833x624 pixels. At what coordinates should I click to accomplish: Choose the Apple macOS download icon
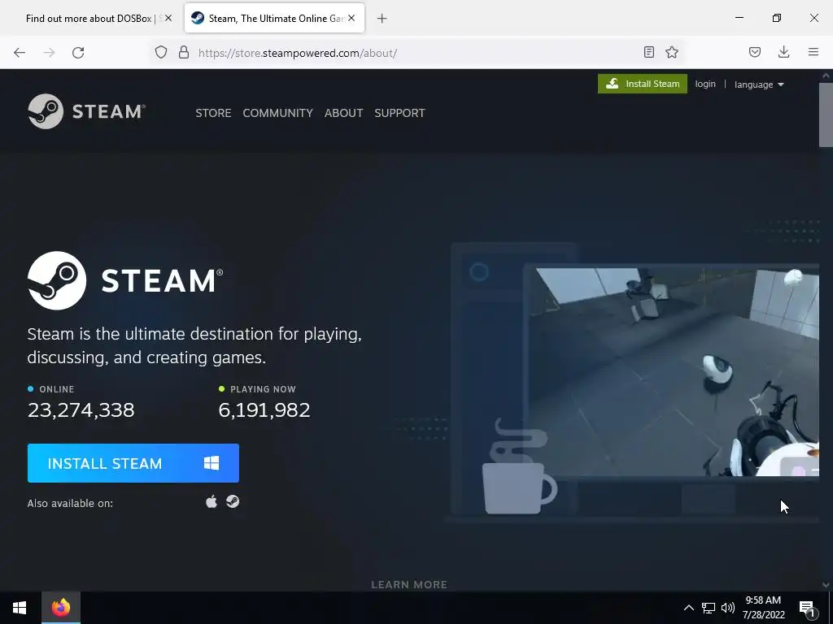click(212, 501)
